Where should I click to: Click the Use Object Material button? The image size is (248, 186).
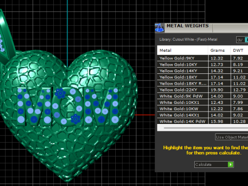click(x=231, y=137)
